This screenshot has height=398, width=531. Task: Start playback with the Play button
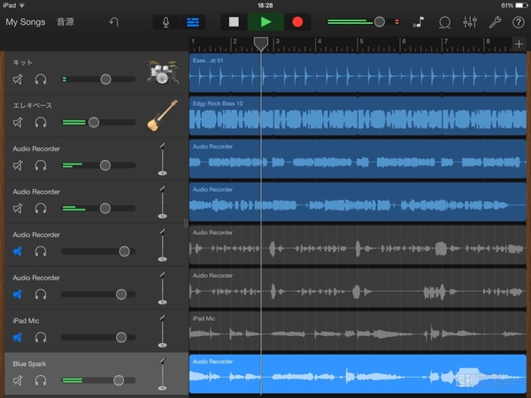pos(265,21)
